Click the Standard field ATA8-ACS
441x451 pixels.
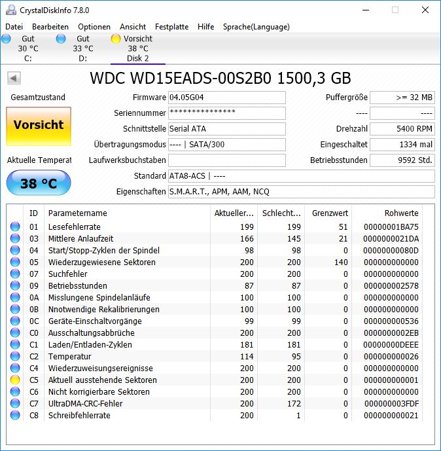(x=301, y=175)
